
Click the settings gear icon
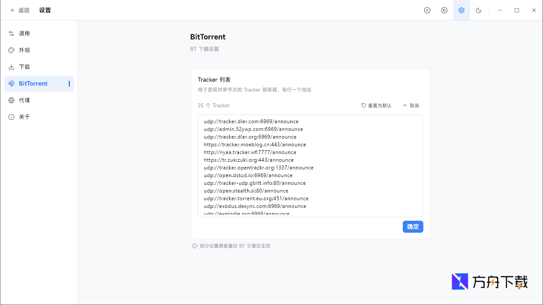pyautogui.click(x=462, y=10)
